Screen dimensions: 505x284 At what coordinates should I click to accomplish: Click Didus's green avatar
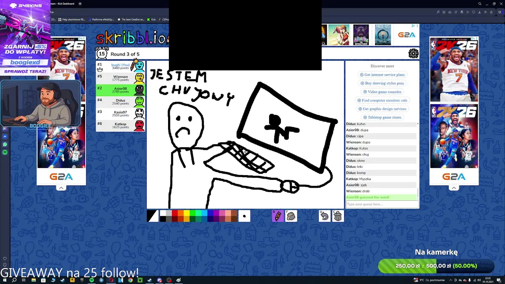[139, 102]
